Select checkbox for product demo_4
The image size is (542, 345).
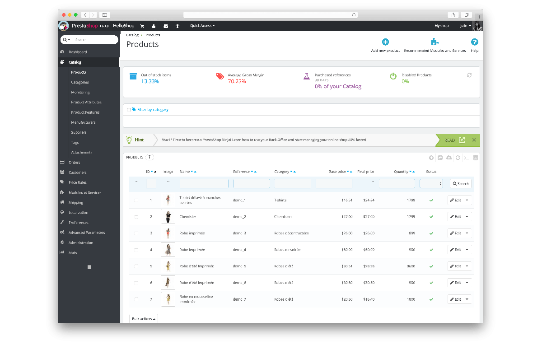pyautogui.click(x=136, y=250)
